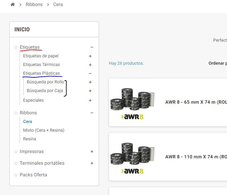
Task: Open Ribbons breadcrumb link
Action: pyautogui.click(x=34, y=5)
